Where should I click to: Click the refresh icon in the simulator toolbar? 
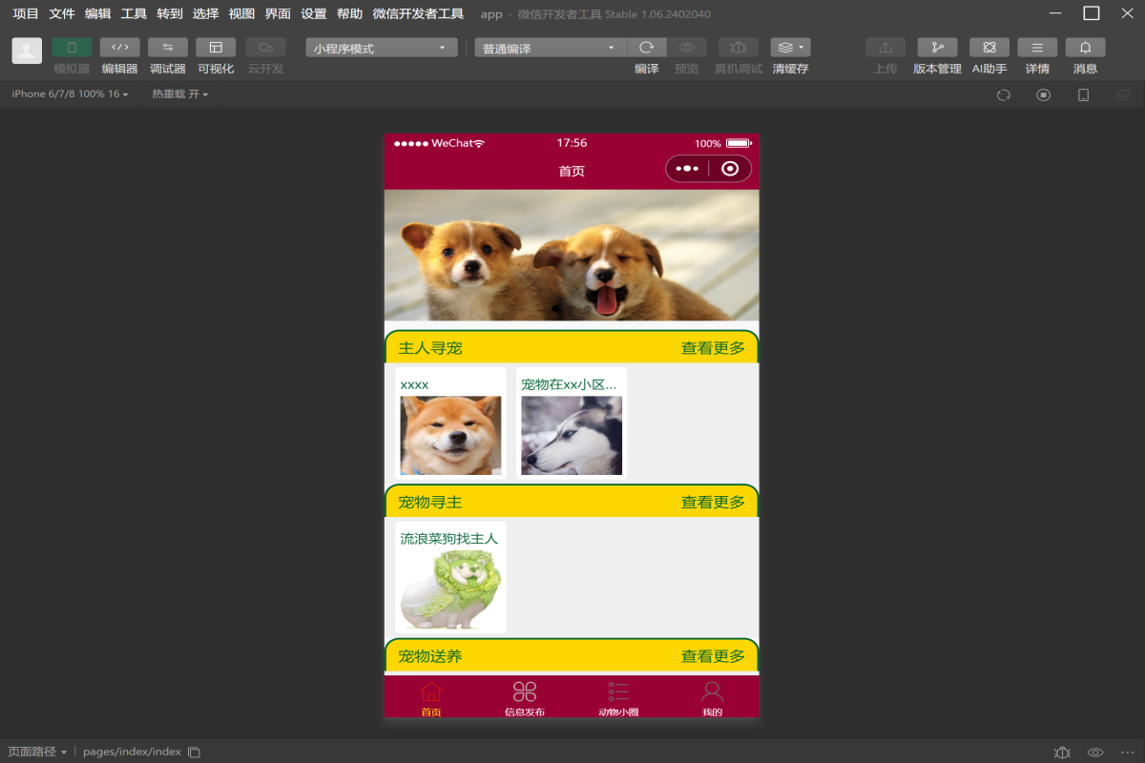click(1003, 94)
